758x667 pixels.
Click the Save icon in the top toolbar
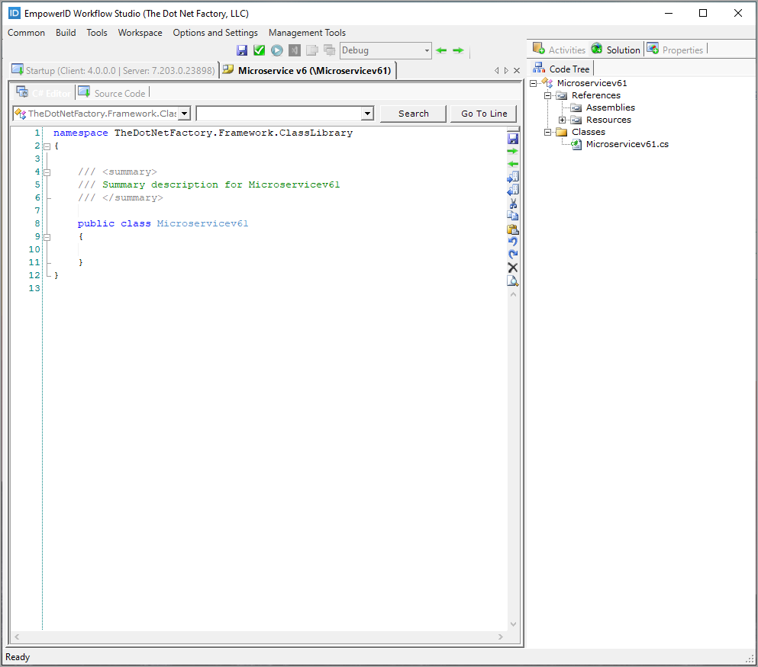click(242, 50)
